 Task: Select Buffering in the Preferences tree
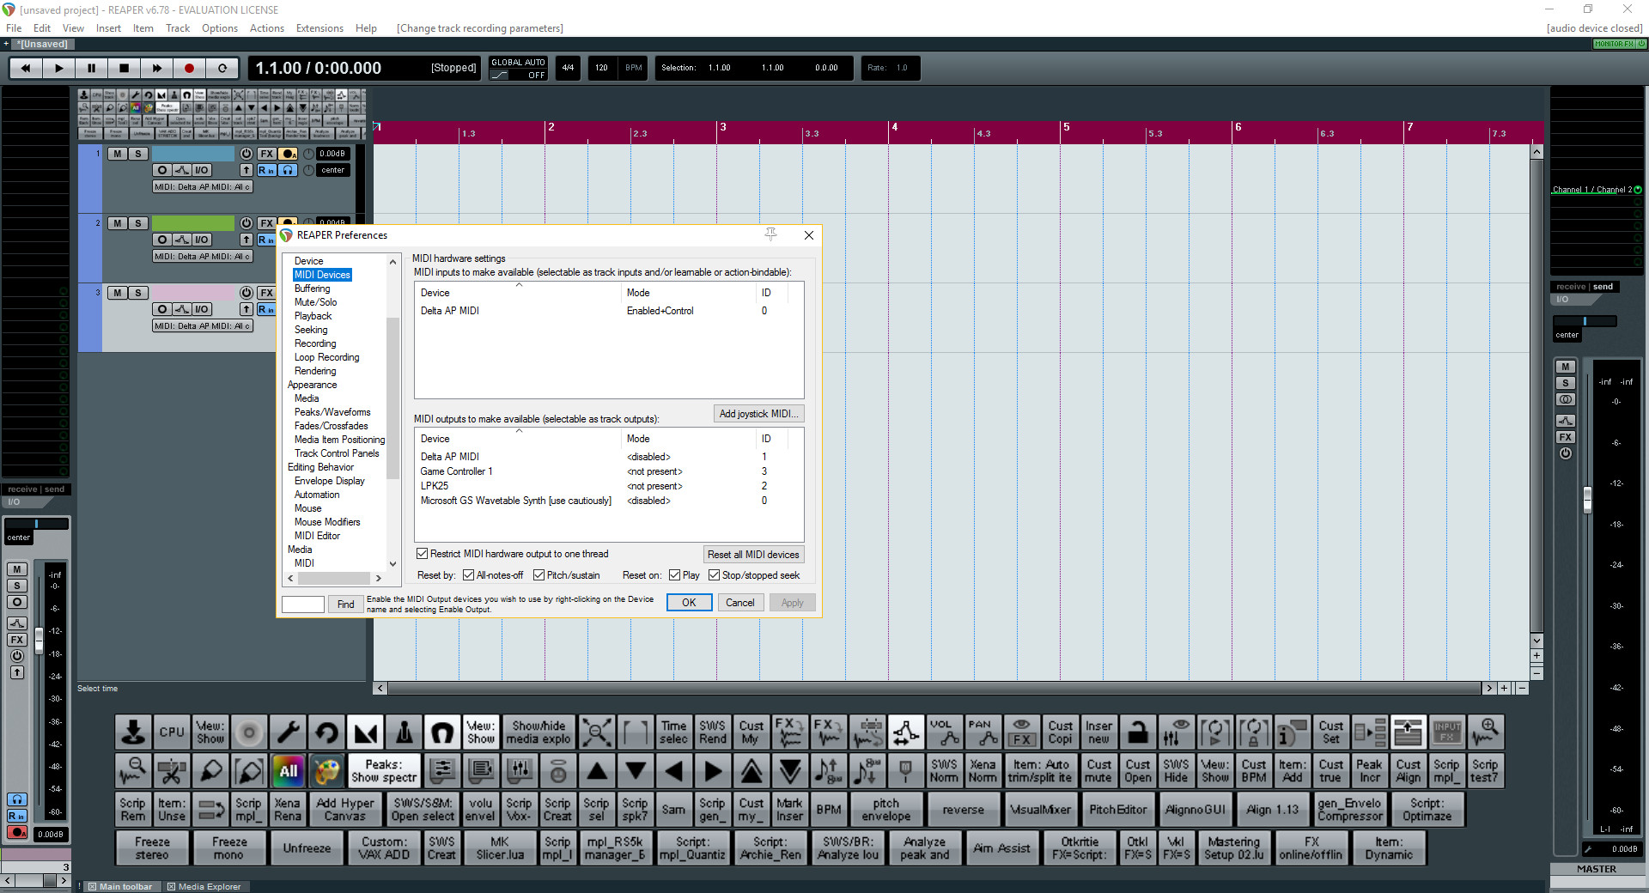coord(313,289)
